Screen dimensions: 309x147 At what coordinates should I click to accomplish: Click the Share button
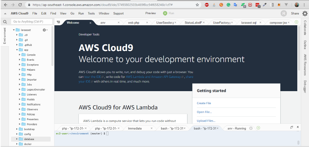(295, 13)
